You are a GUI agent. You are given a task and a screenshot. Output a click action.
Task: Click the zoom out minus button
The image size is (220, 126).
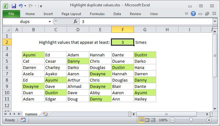pos(173,120)
